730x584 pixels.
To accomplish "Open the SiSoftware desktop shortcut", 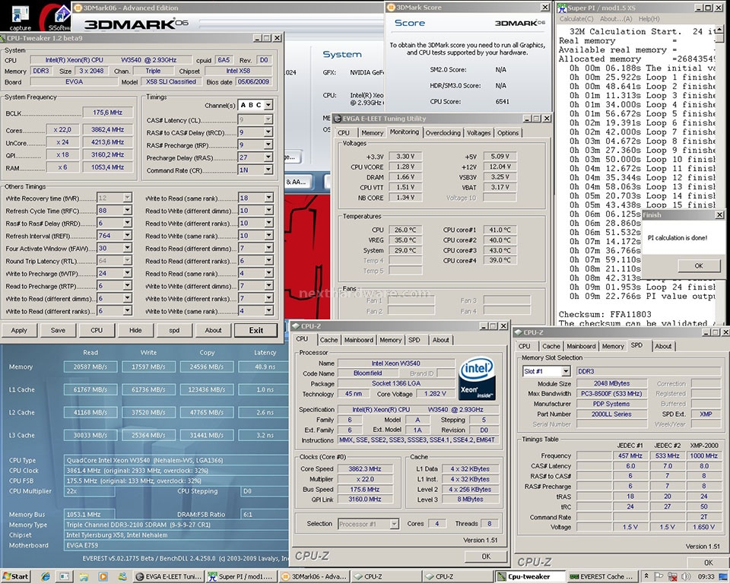I will 59,17.
